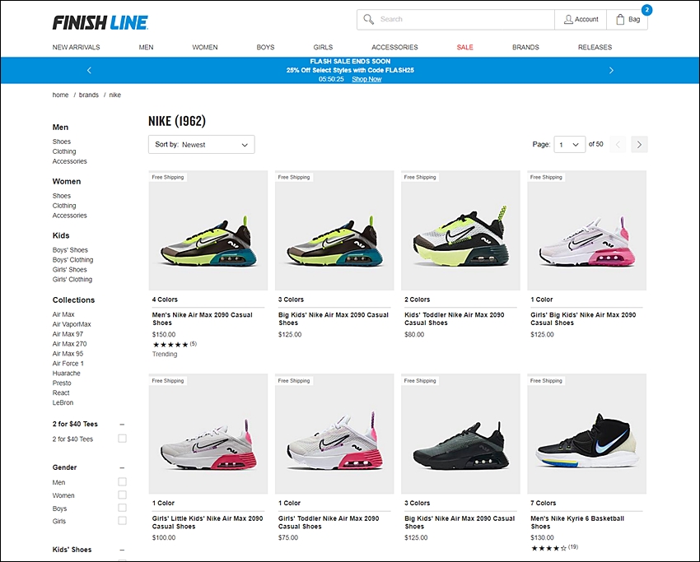Click the 7 Colors label on Kyrie 6

point(544,503)
